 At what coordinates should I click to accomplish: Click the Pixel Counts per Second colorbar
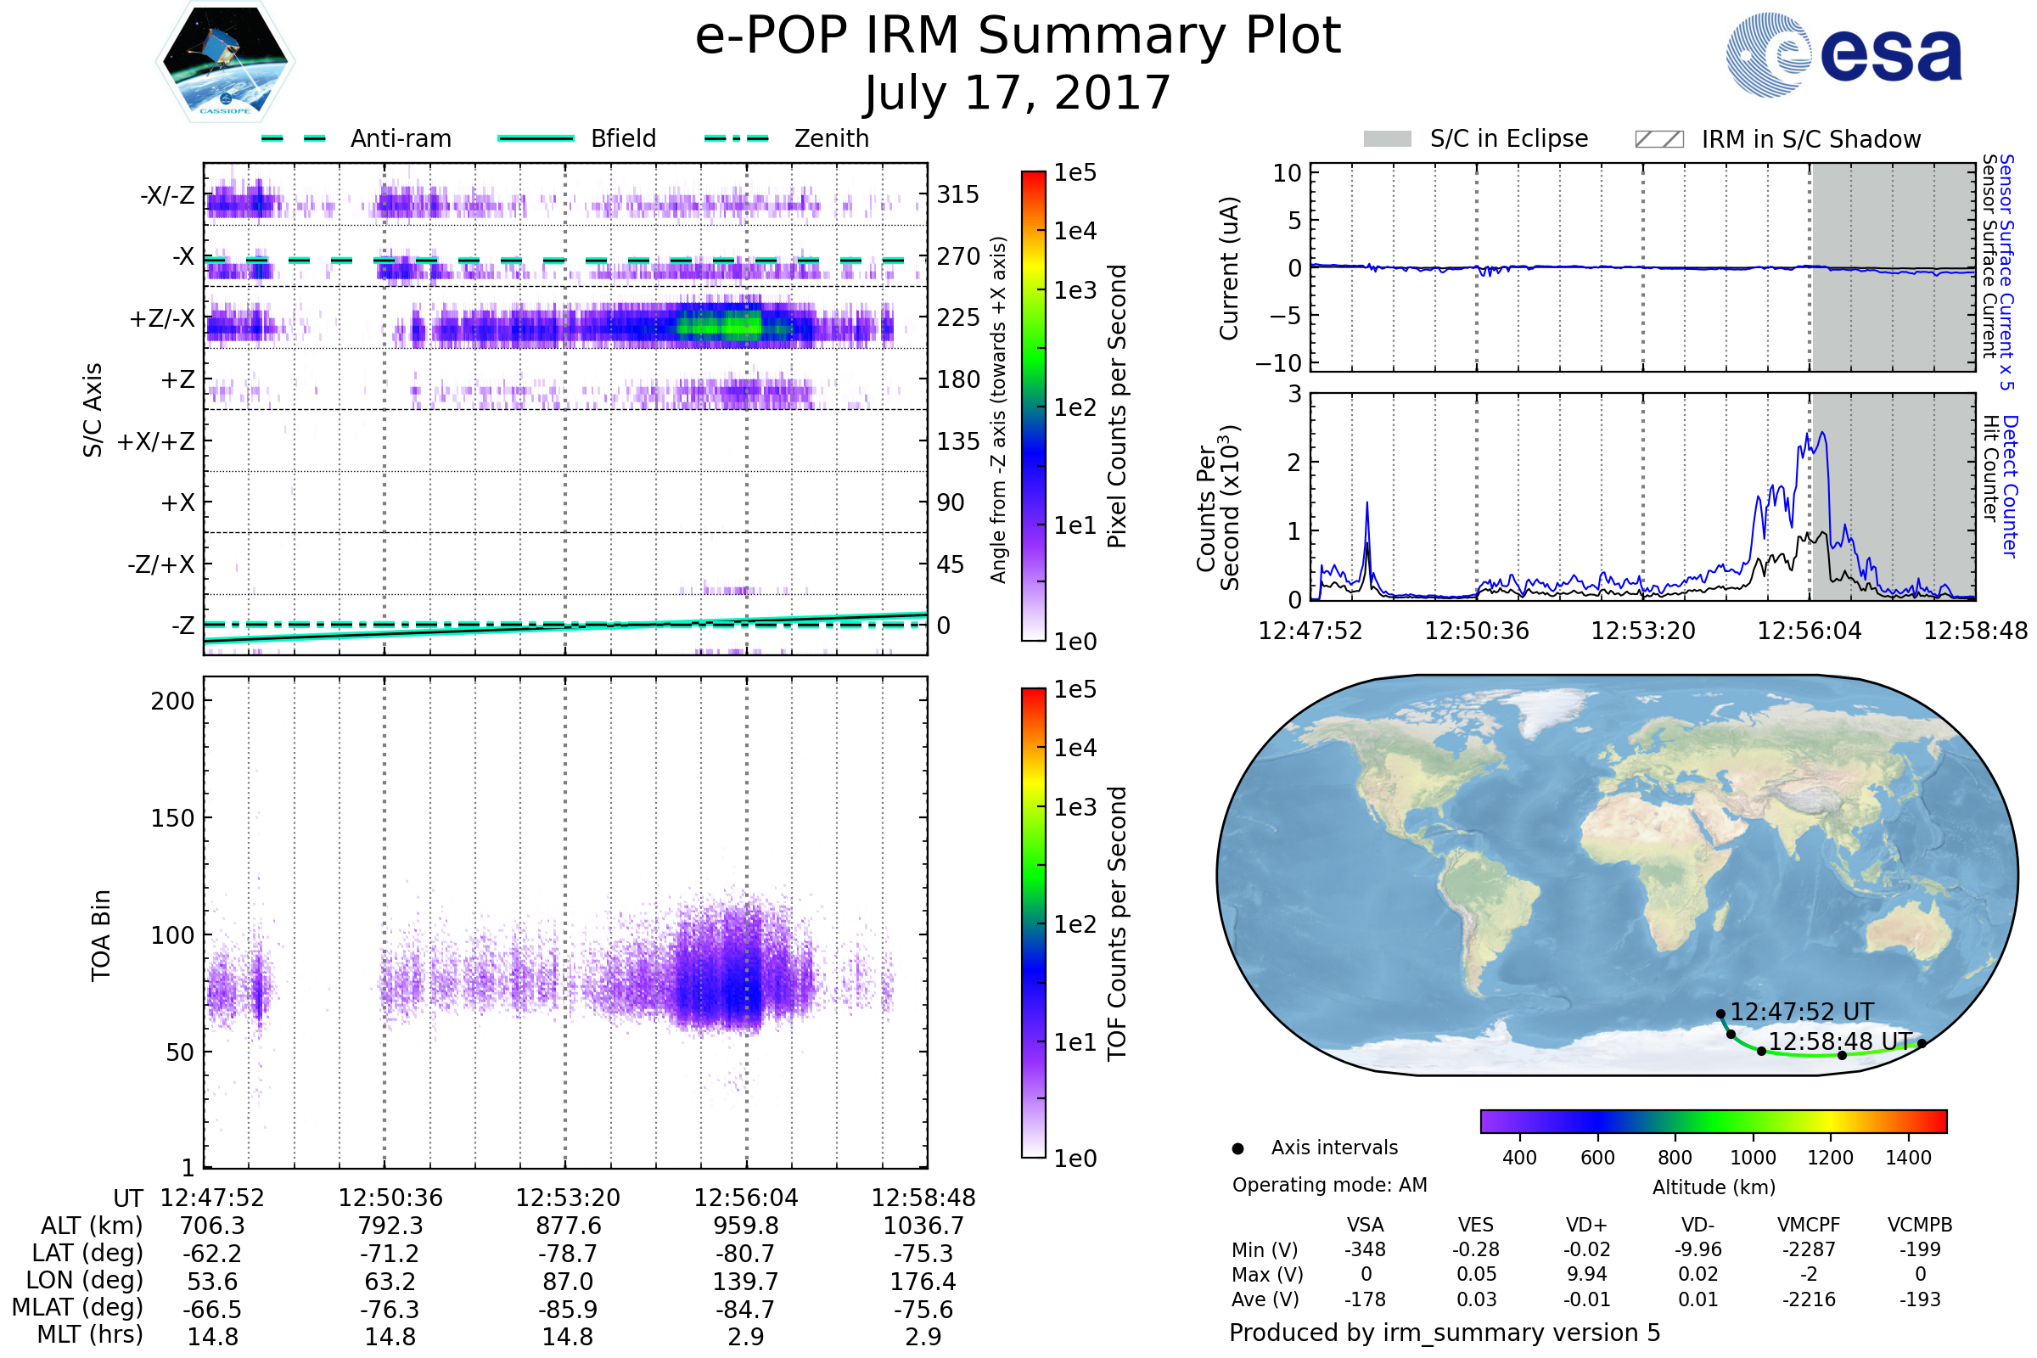[x=1033, y=406]
